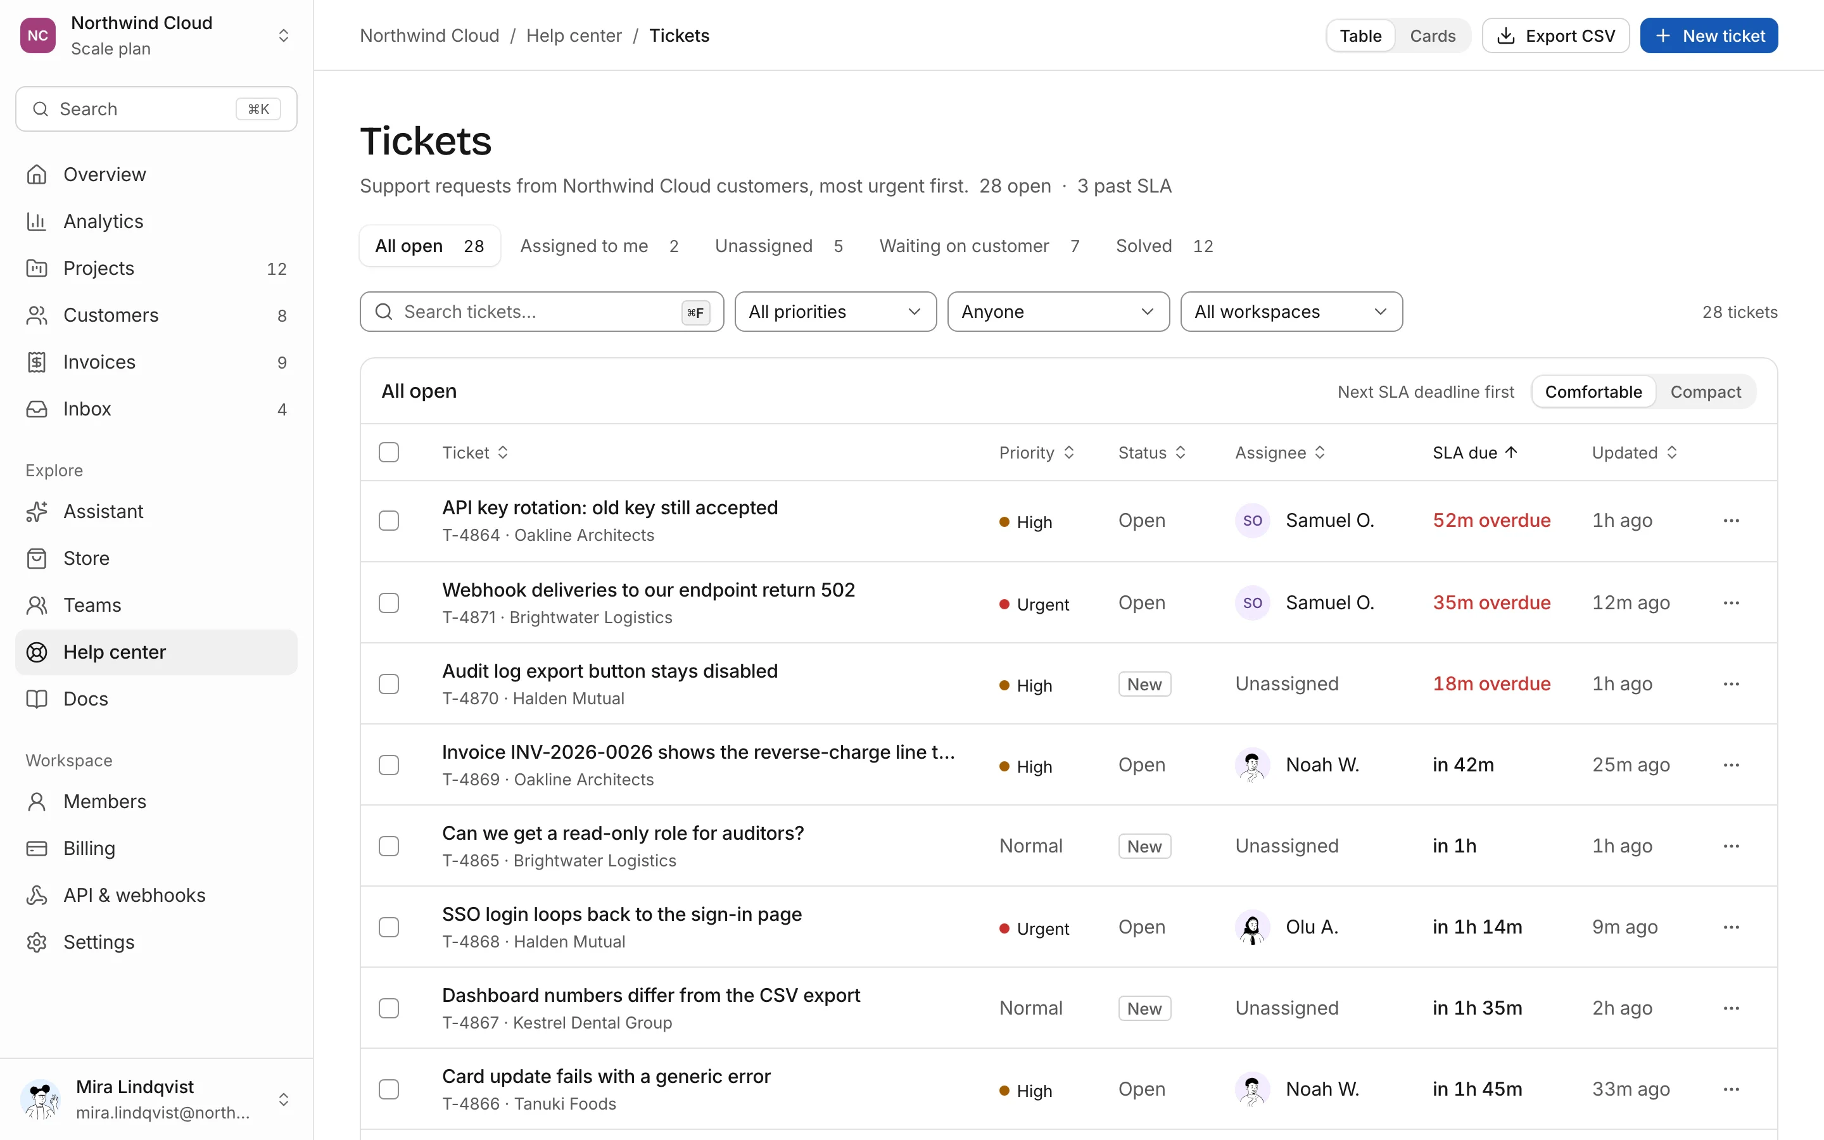The image size is (1824, 1140).
Task: Switch to the Assigned to me tab
Action: (x=599, y=246)
